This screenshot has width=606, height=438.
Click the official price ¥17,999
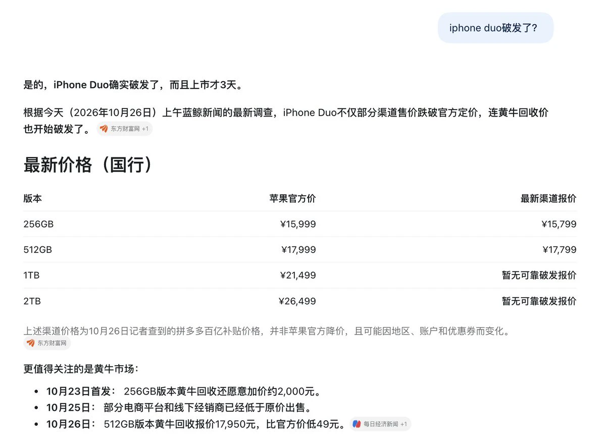[x=298, y=250]
